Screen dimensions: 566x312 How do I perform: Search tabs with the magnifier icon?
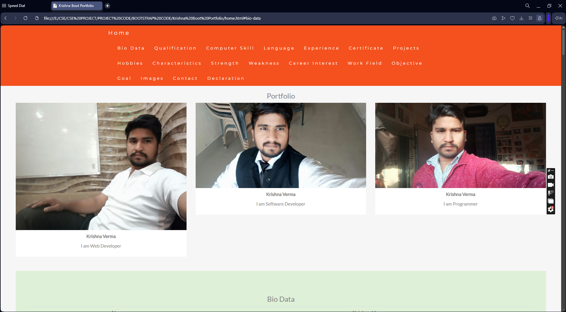[x=528, y=6]
